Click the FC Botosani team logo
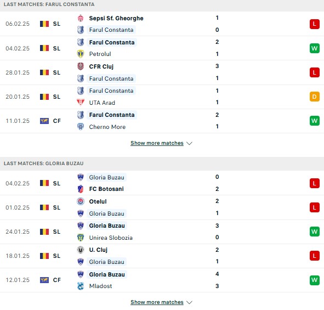The image size is (324, 310). pos(81,189)
